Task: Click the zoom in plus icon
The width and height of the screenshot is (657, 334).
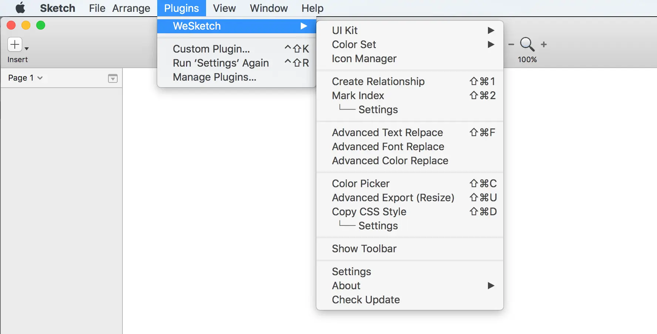Action: tap(544, 44)
